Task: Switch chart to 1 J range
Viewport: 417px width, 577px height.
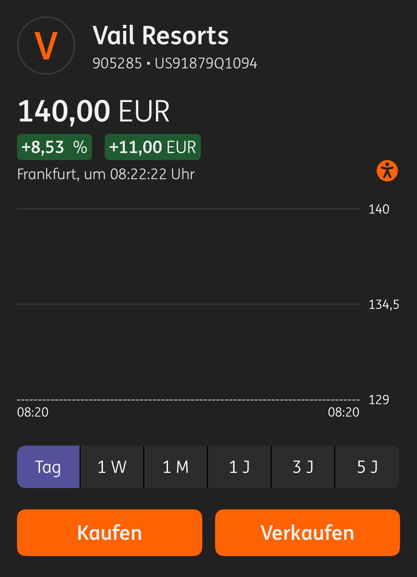Action: tap(239, 467)
